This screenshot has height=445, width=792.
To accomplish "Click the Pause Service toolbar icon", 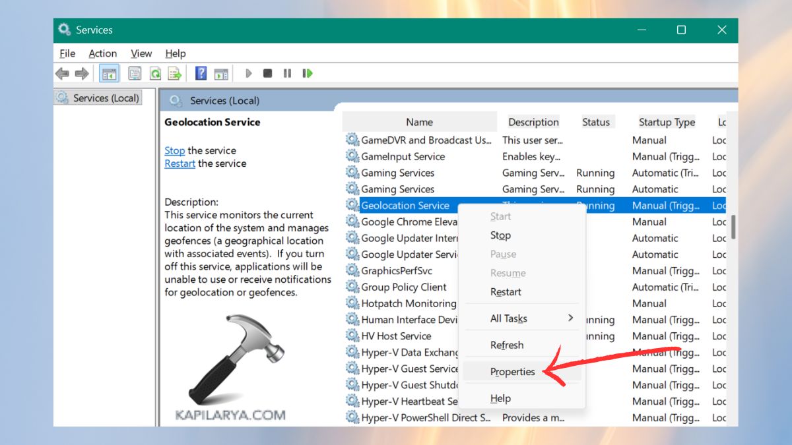I will click(287, 74).
